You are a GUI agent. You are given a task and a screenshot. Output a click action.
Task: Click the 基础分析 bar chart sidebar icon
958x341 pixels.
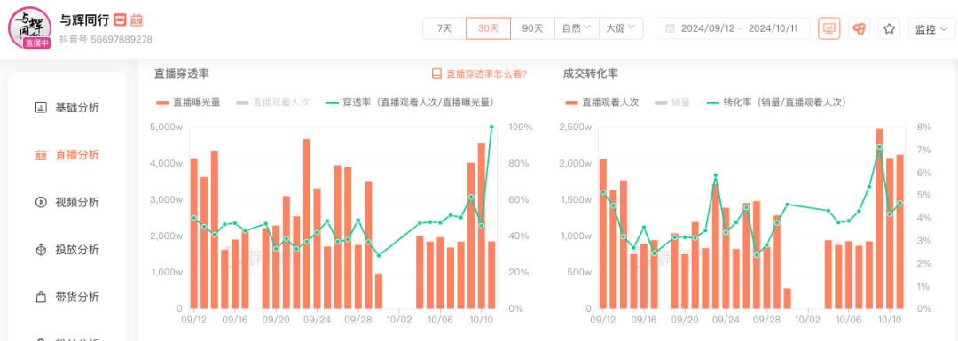[41, 108]
